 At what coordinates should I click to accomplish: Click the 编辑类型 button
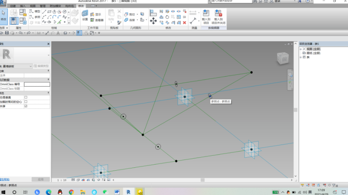pos(41,66)
